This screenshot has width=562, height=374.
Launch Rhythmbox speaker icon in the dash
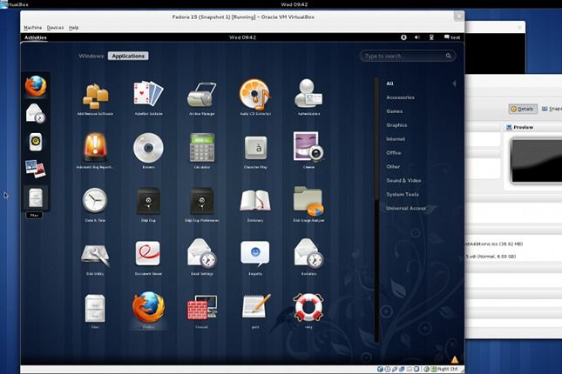pyautogui.click(x=36, y=142)
